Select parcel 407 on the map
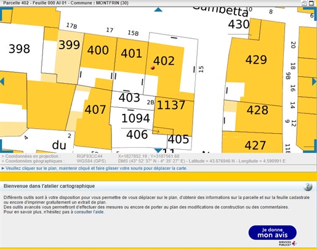 coord(95,109)
